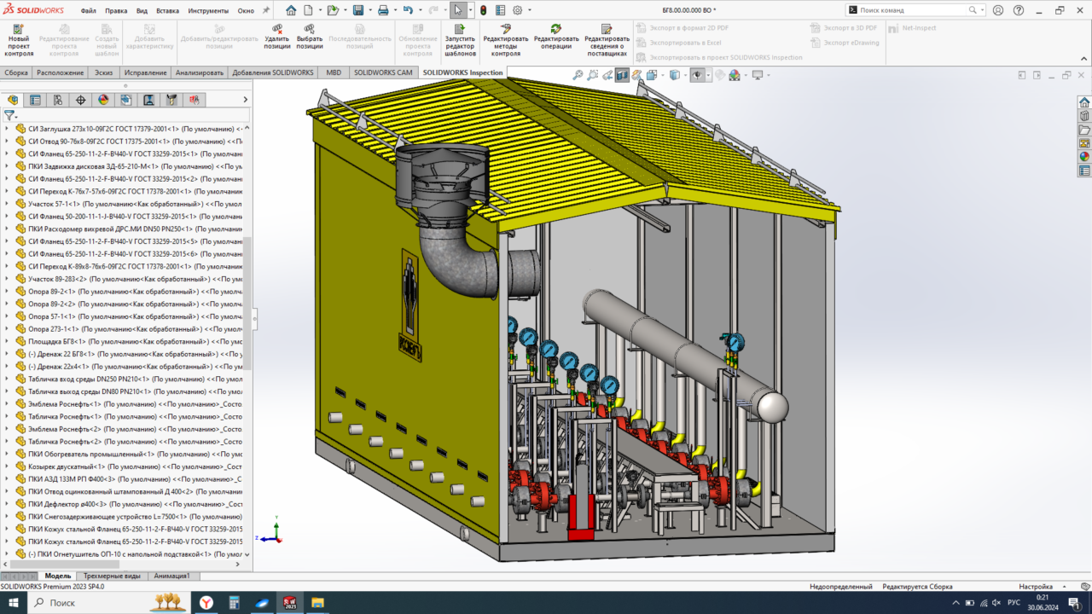Open the FeatureManager design tree tab

13,100
